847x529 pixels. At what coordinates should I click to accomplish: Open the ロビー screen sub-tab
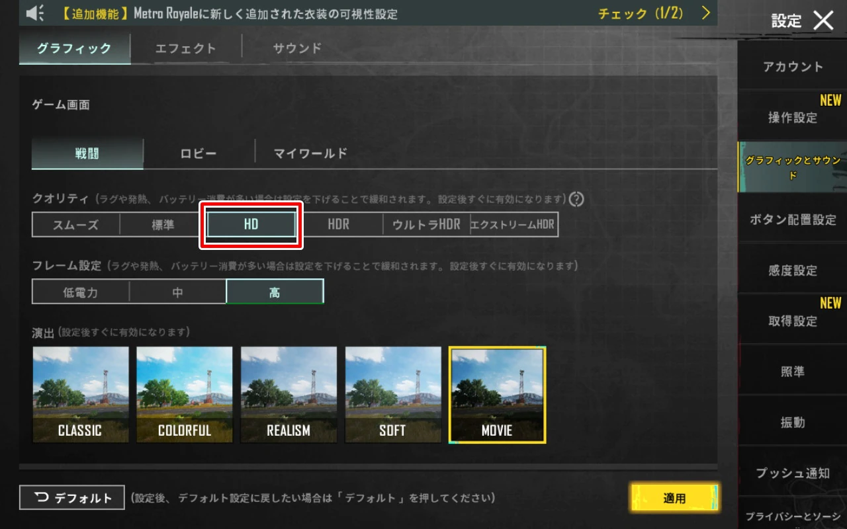tap(199, 153)
